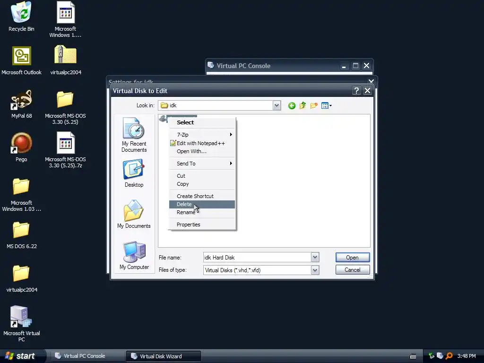Minimize the Virtual PC Console window
The height and width of the screenshot is (363, 484).
[344, 66]
